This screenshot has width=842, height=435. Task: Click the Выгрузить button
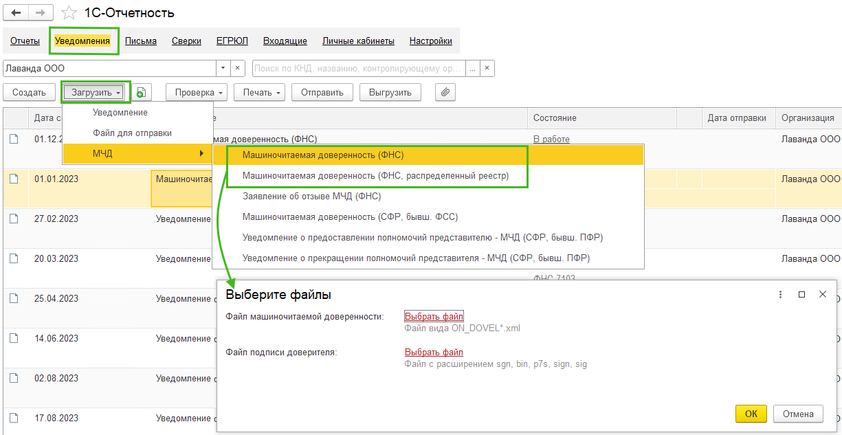[x=390, y=93]
